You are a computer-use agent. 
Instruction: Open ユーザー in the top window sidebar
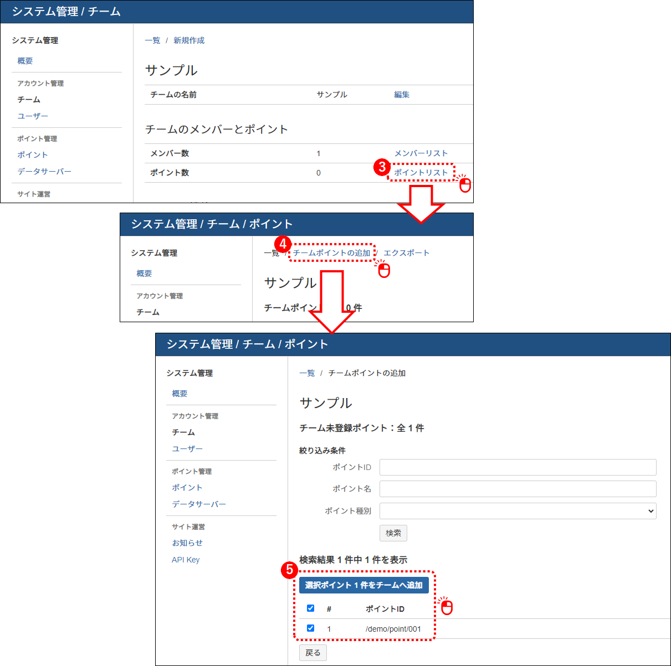point(33,116)
